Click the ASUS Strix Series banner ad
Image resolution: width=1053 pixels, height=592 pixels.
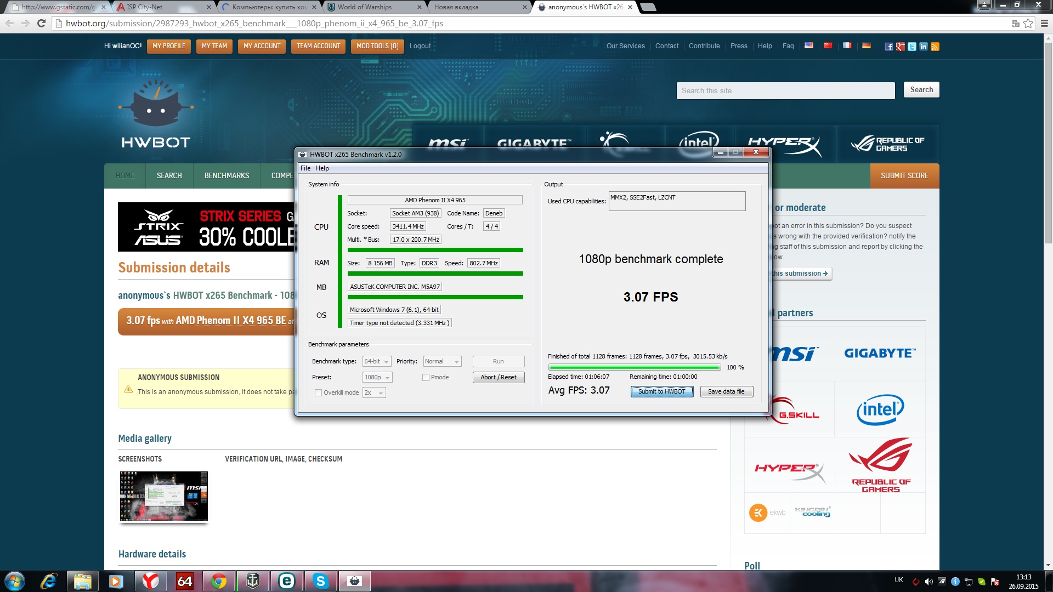(206, 227)
